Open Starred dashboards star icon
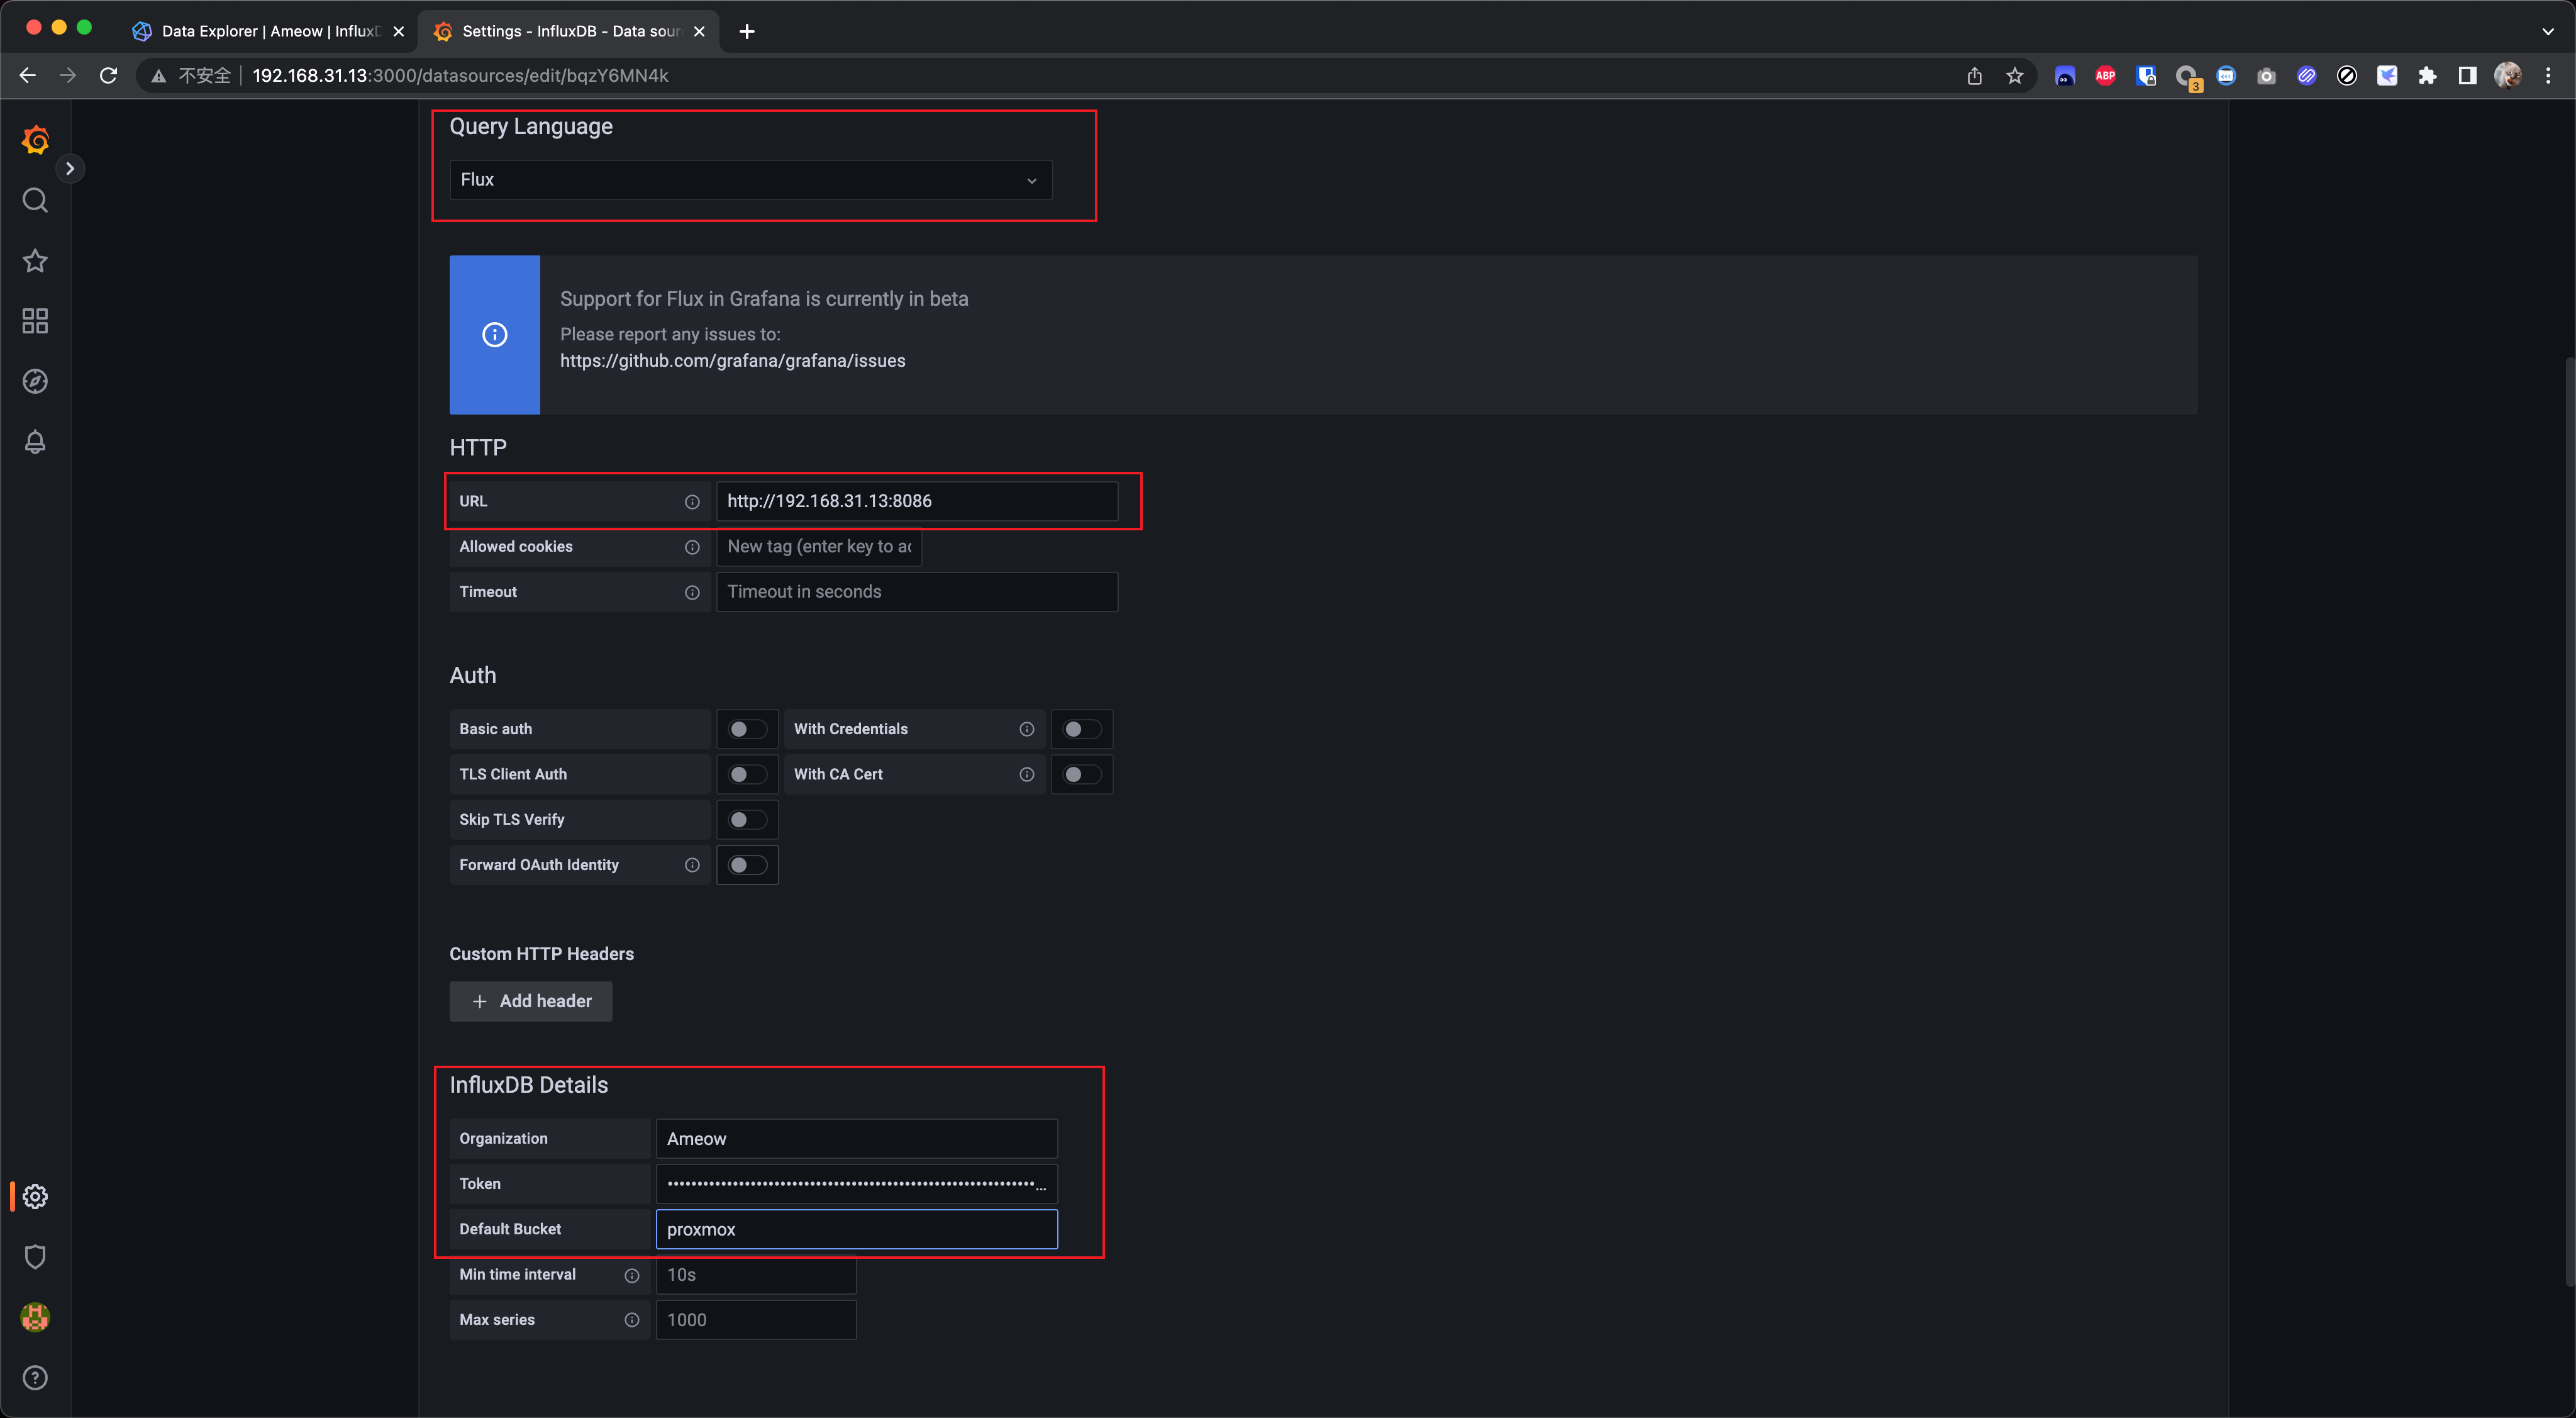 coord(35,261)
